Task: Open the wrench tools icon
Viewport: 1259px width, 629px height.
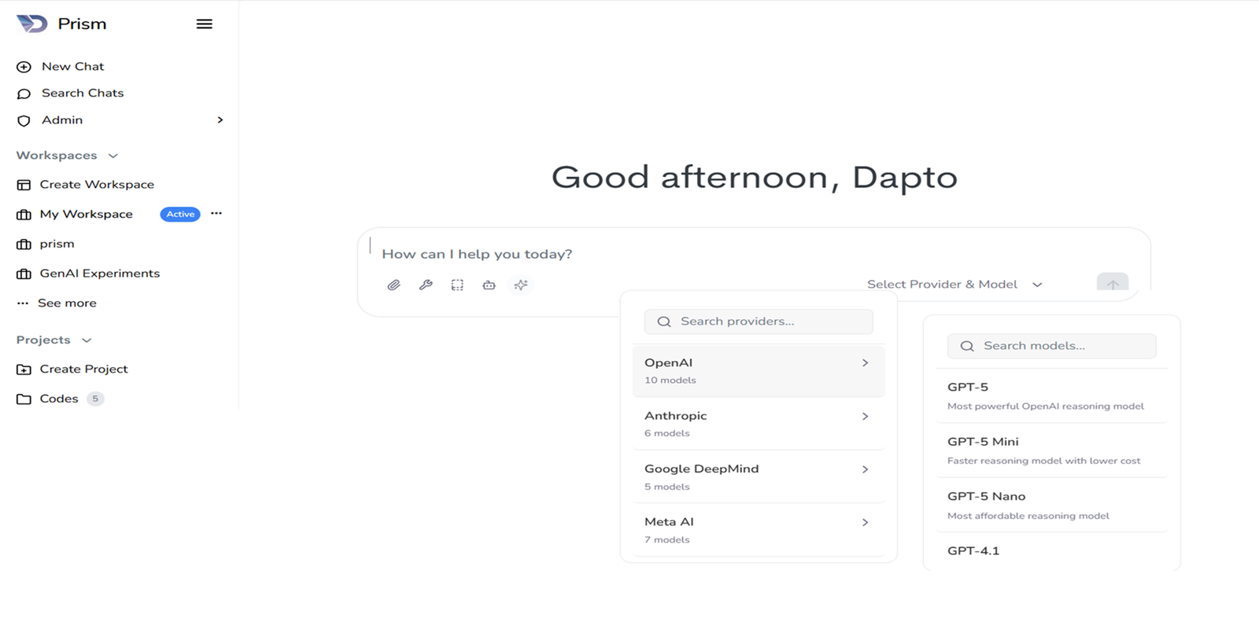Action: coord(426,285)
